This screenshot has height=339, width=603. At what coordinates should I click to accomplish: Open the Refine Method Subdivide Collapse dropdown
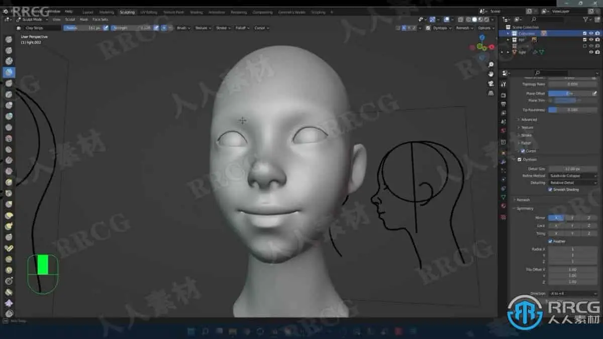573,176
